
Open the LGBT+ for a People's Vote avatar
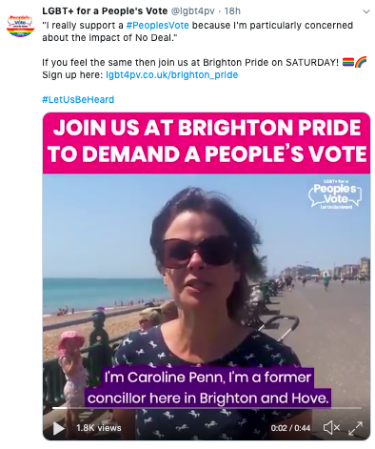[20, 26]
